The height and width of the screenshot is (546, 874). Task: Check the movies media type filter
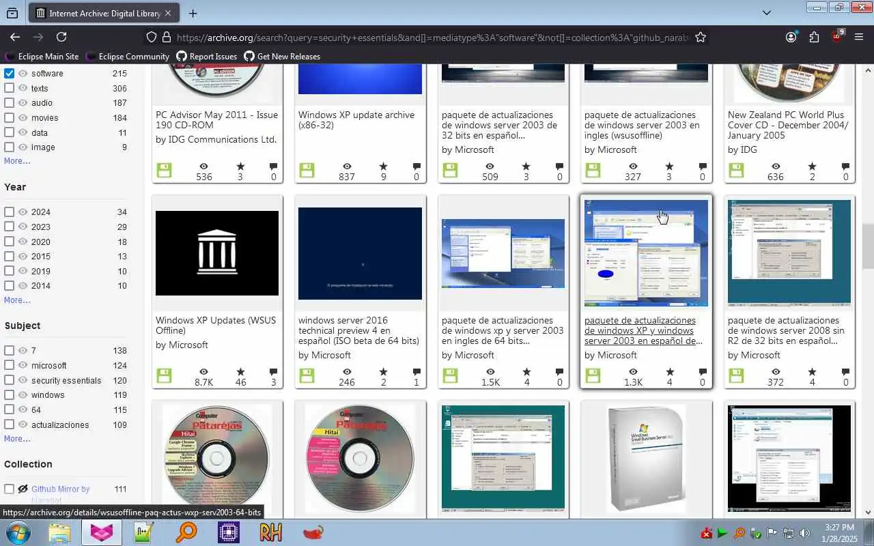point(9,117)
